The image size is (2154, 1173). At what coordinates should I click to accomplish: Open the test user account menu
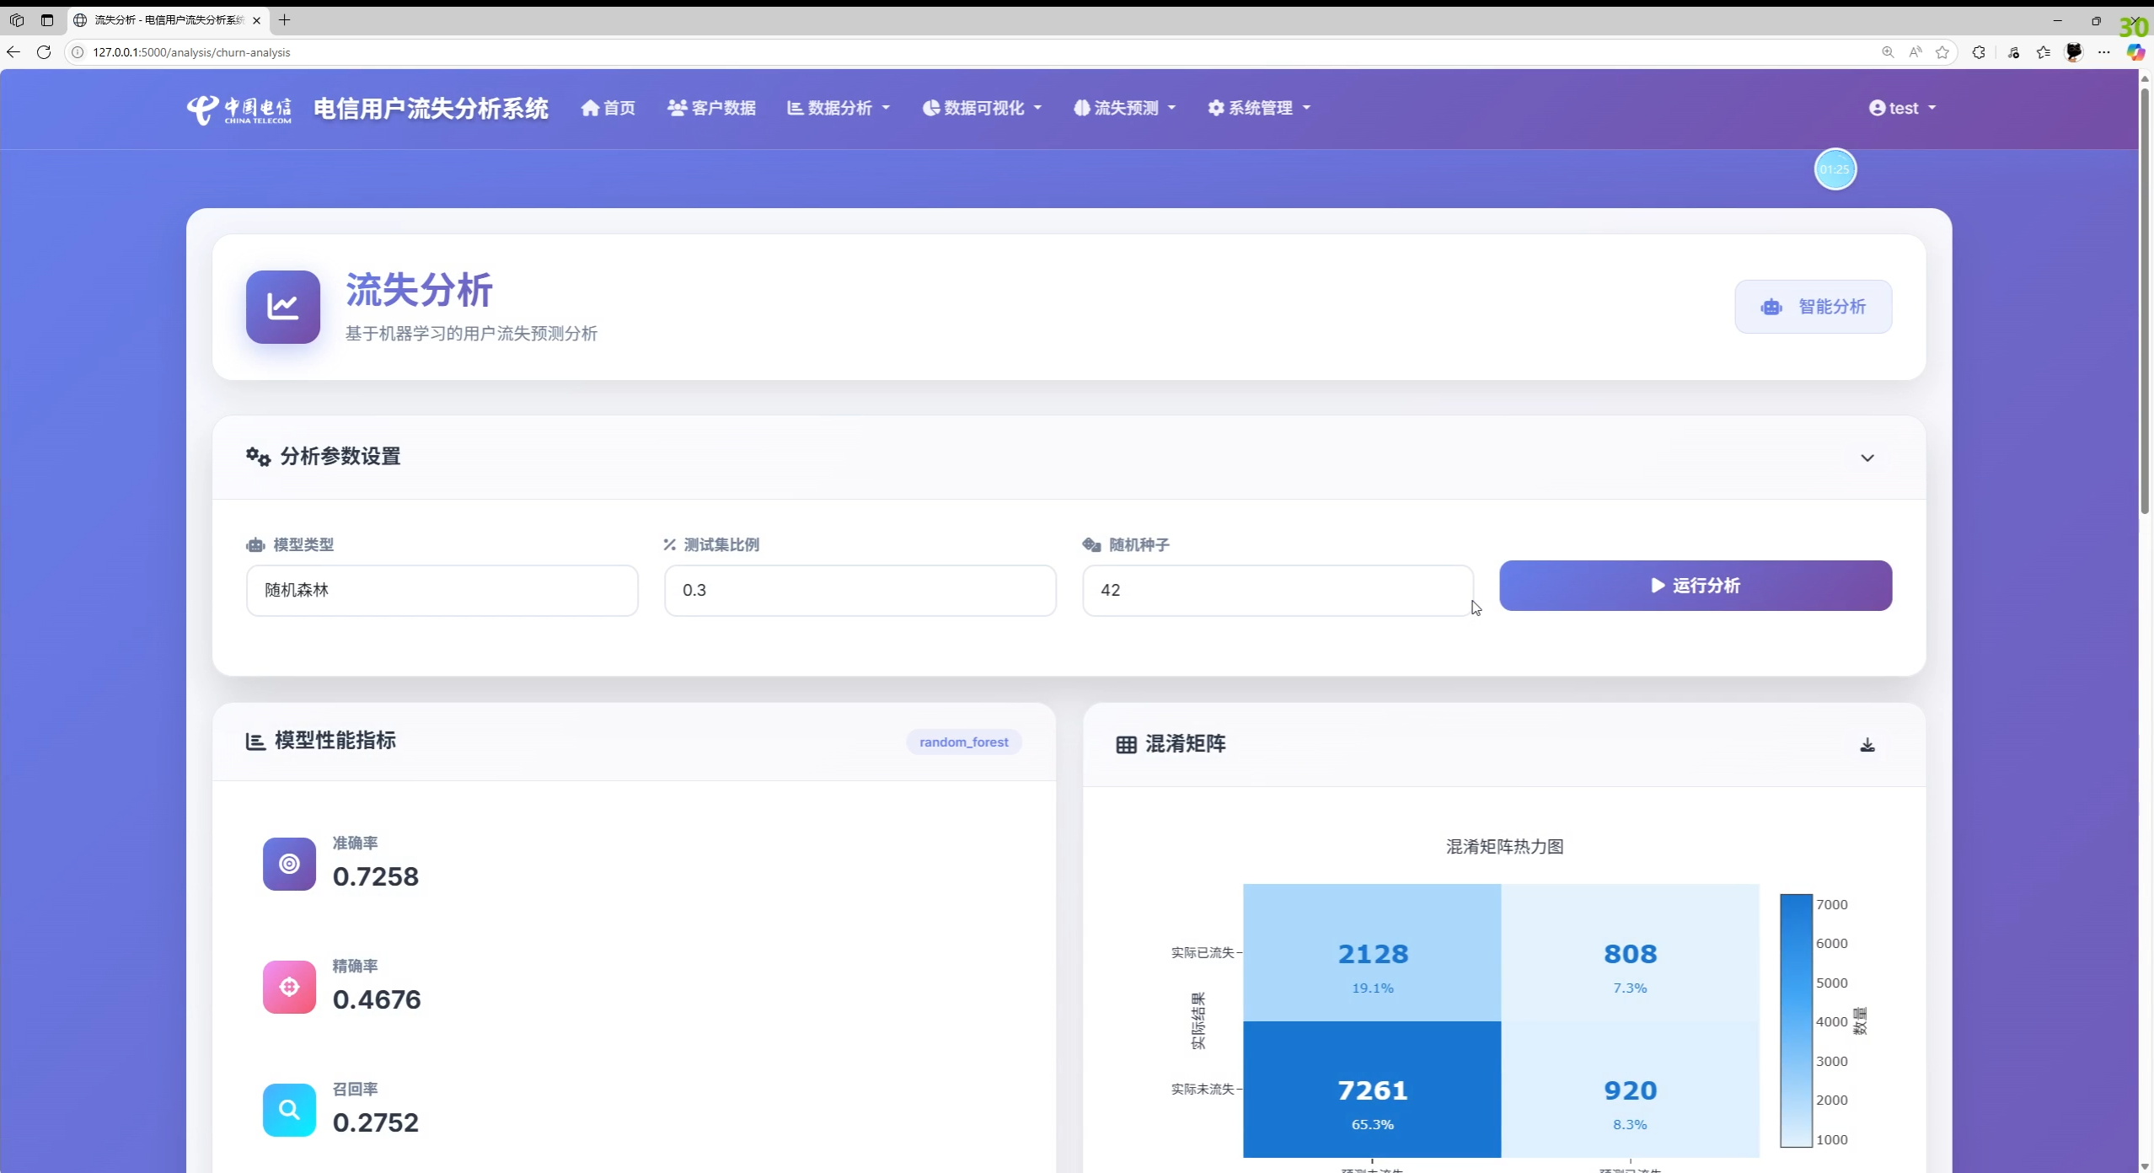1902,108
